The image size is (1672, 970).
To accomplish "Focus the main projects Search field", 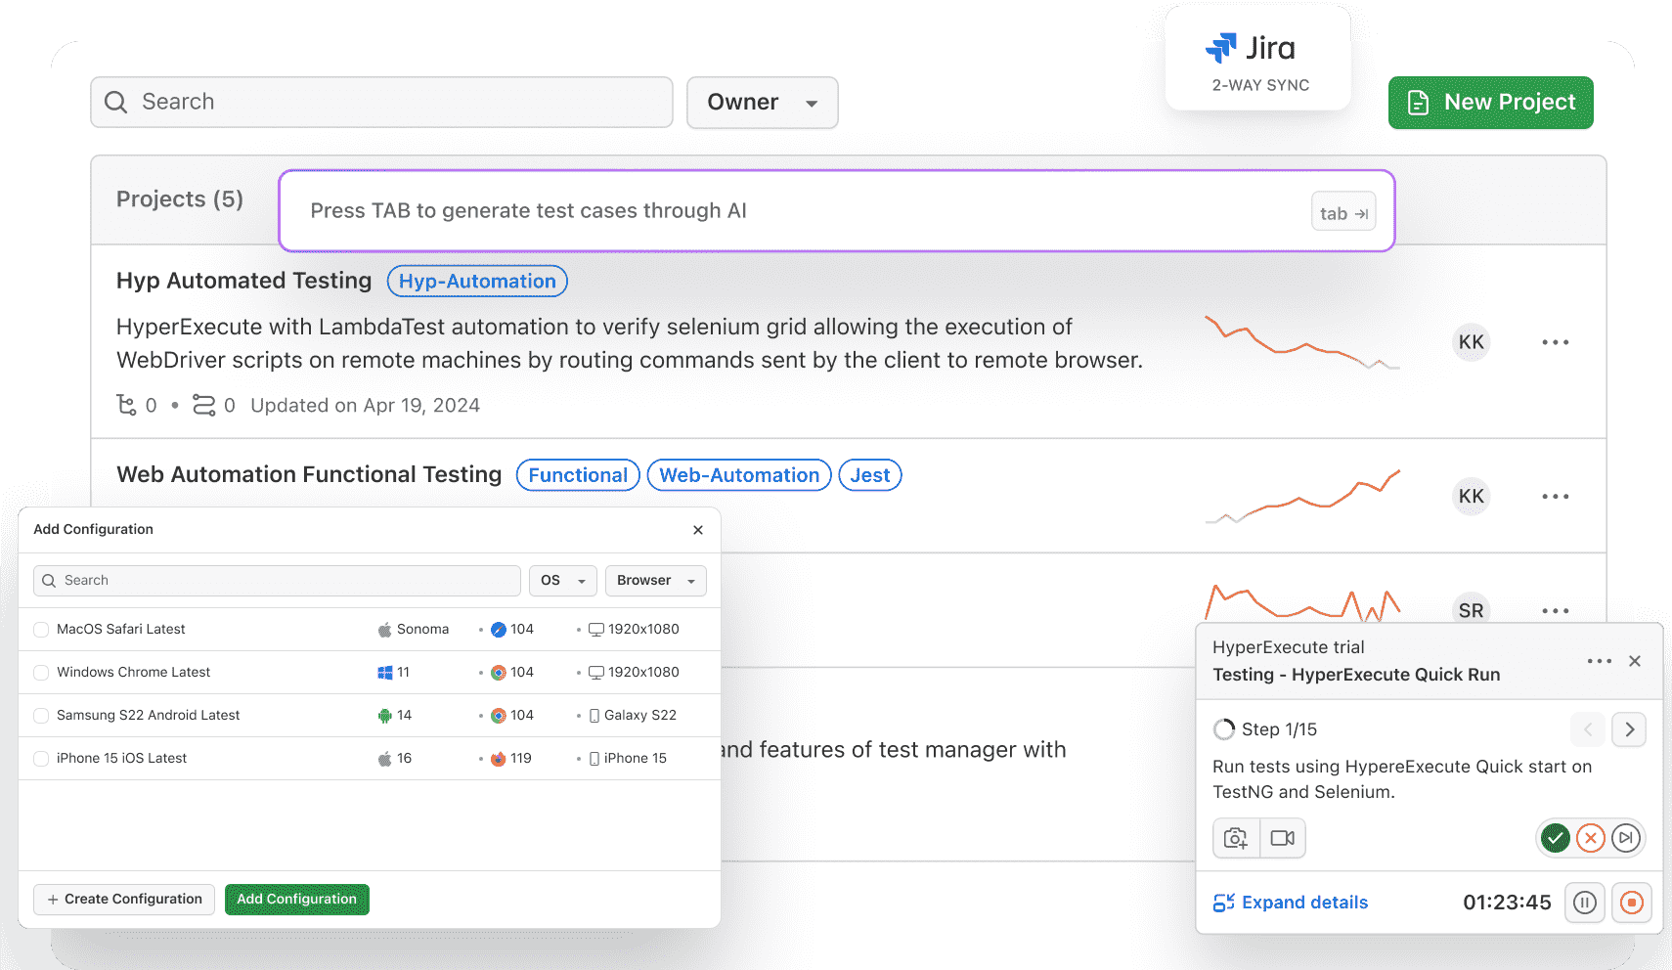I will pos(381,103).
